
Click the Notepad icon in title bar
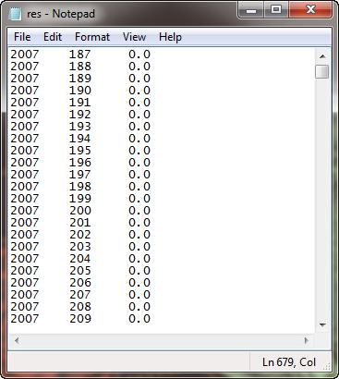pos(16,14)
